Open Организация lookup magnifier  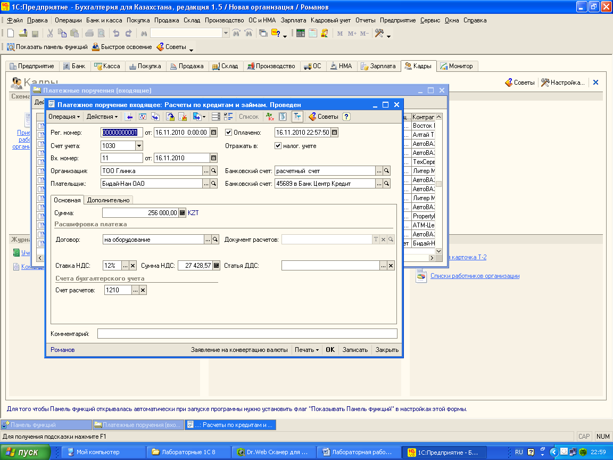coord(214,171)
